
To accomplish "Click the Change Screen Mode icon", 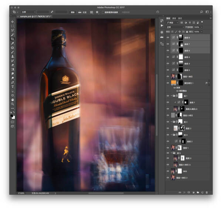I will tap(13, 126).
